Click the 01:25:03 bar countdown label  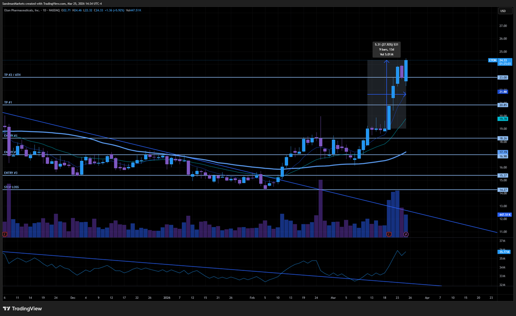click(x=505, y=64)
